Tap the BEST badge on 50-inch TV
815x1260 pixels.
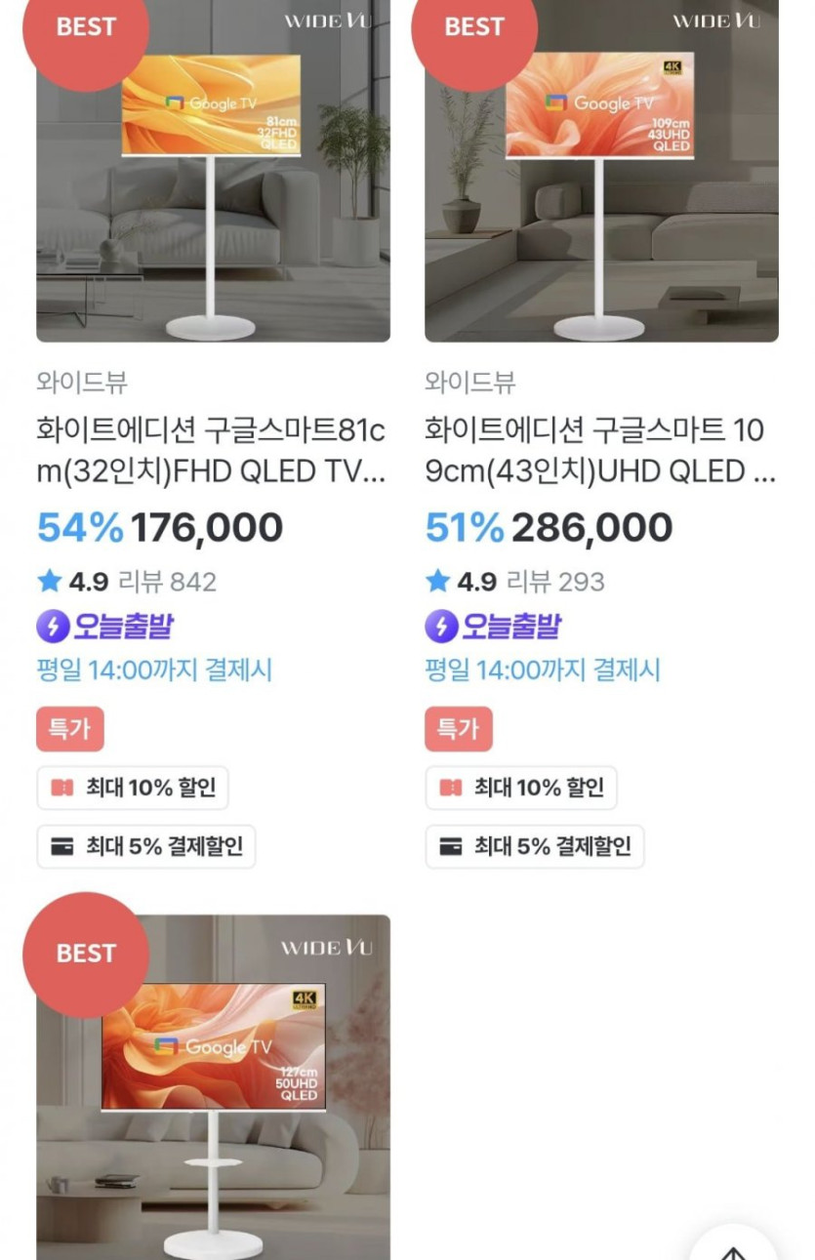pyautogui.click(x=86, y=954)
